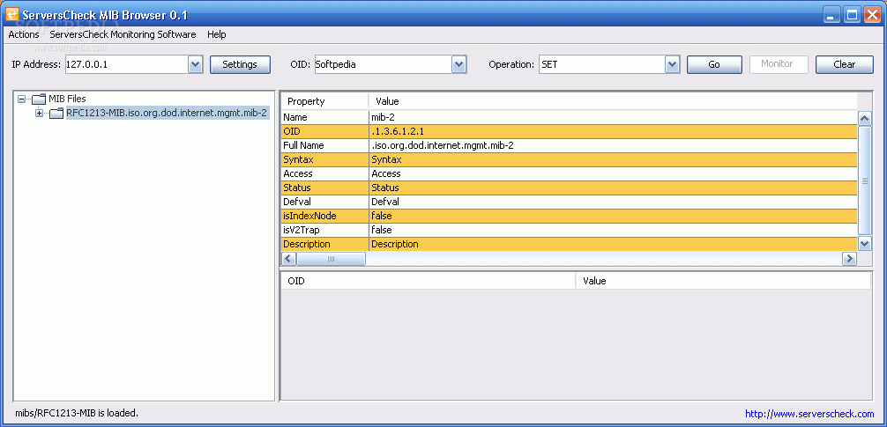Open ServersCheck Monitoring Software menu
The height and width of the screenshot is (427, 887).
coord(123,34)
